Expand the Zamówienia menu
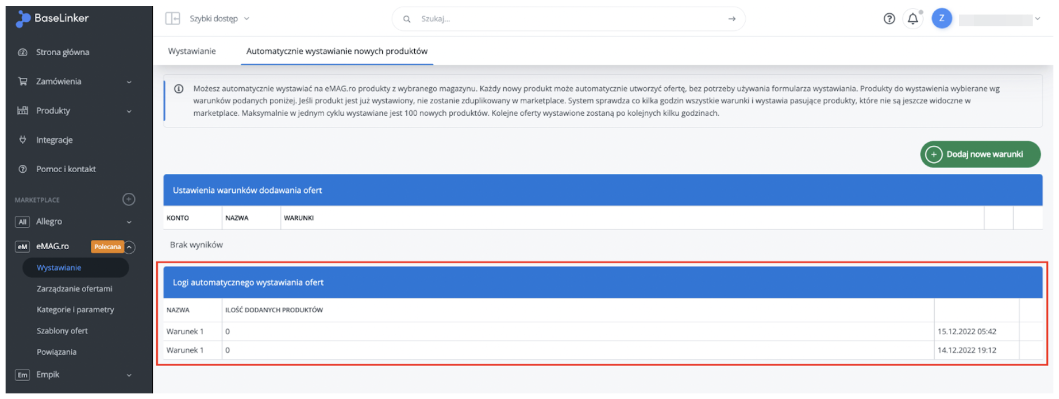Viewport: 1059px width, 399px height. tap(77, 82)
